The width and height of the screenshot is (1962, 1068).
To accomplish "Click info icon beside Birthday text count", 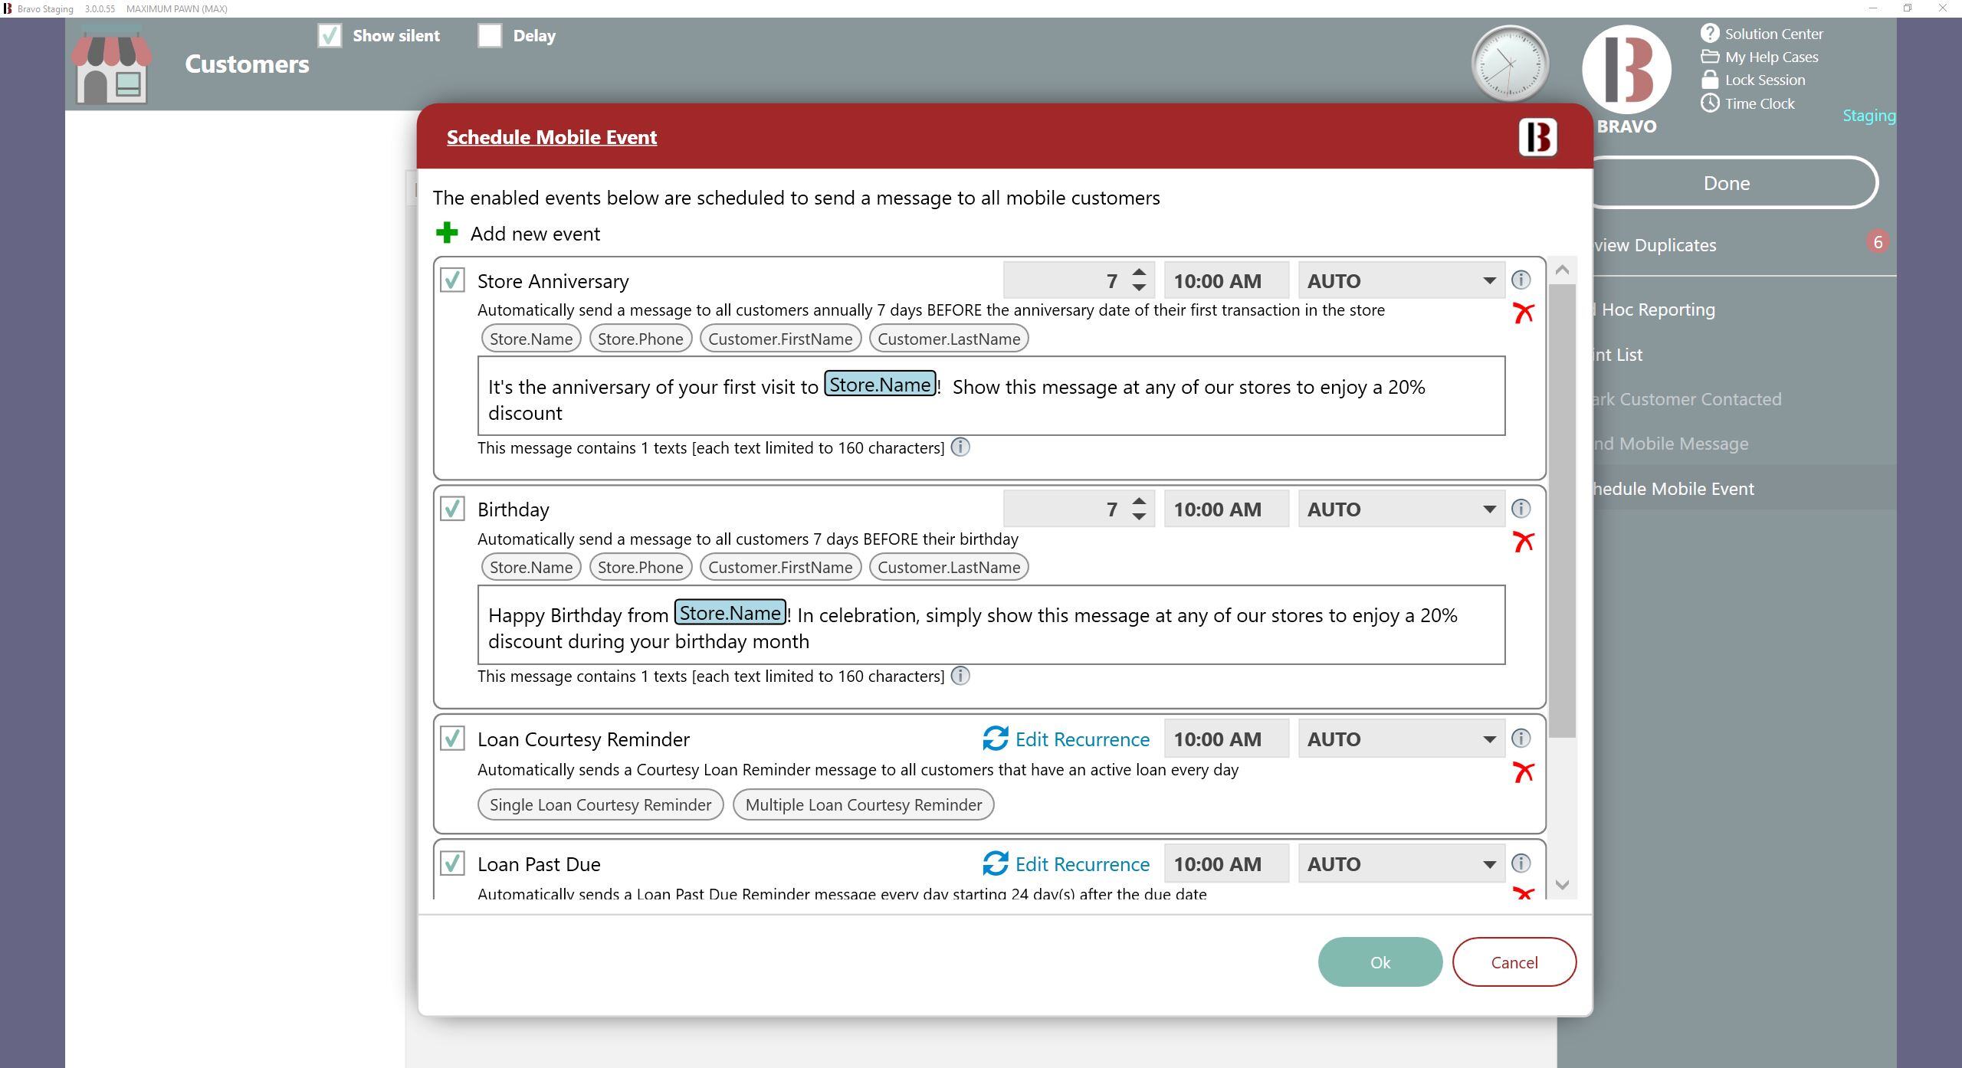I will click(960, 676).
